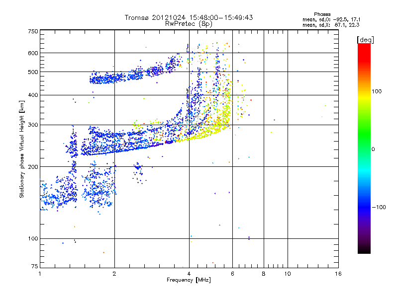Viewport: 398px width, 298px height.
Task: Click the "mean, sd,O: -92.5, 17.1" line
Action: pyautogui.click(x=331, y=19)
